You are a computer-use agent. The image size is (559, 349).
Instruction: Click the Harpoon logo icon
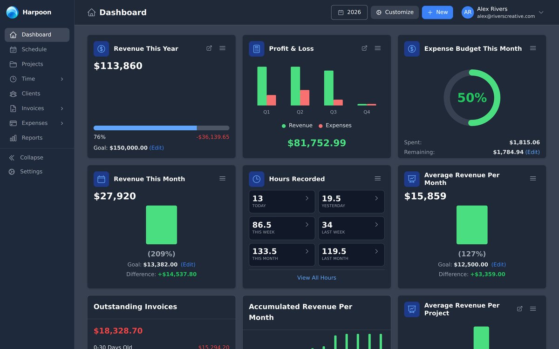(12, 13)
